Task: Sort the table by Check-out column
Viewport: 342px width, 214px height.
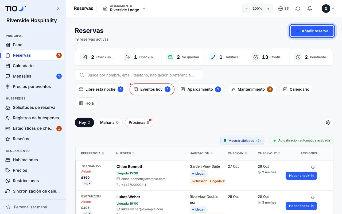Action: (x=269, y=153)
